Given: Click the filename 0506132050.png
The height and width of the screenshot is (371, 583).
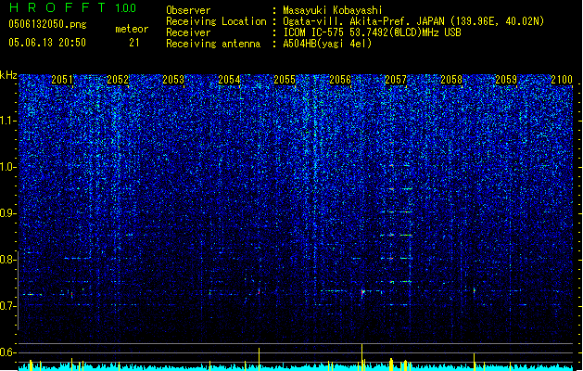Looking at the screenshot, I should point(47,24).
